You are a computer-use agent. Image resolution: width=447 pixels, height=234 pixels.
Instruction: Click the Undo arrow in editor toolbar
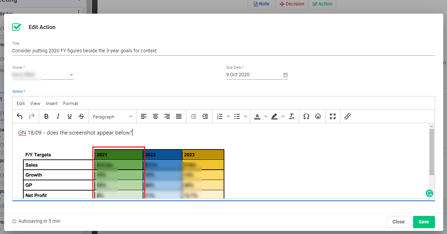tap(20, 117)
